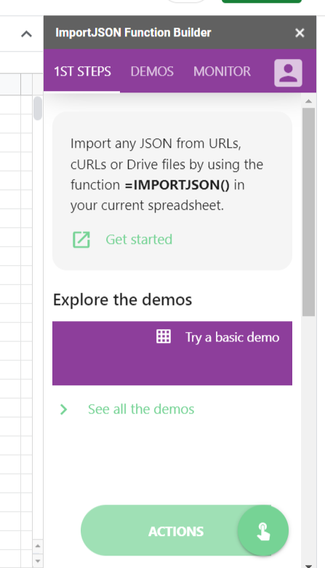325x568 pixels.
Task: Click the Get started external-link icon
Action: (x=81, y=240)
